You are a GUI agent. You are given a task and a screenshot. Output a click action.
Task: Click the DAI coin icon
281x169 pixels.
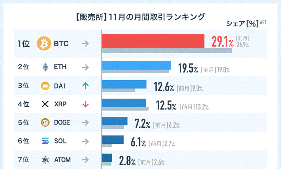[45, 86]
